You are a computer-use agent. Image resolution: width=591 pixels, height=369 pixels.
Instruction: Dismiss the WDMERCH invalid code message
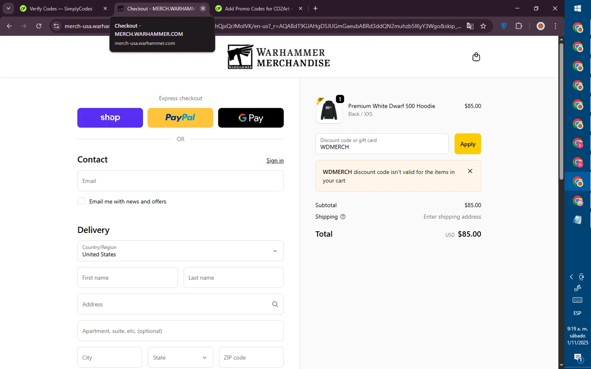(470, 171)
